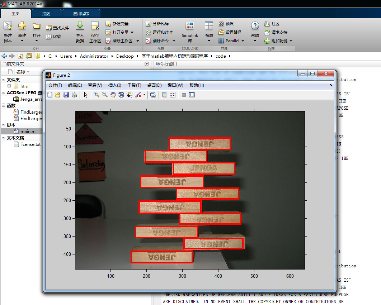The height and width of the screenshot is (305, 381).
Task: Click 查找文件 (Find Files)
Action: point(58,28)
